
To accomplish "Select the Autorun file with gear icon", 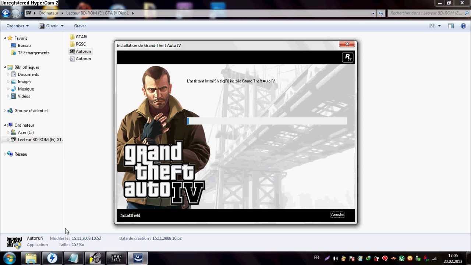I will point(83,59).
